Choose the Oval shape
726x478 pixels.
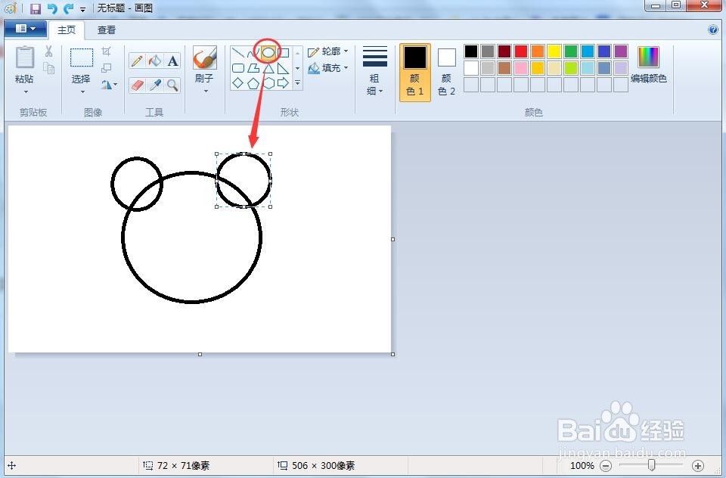[x=268, y=53]
